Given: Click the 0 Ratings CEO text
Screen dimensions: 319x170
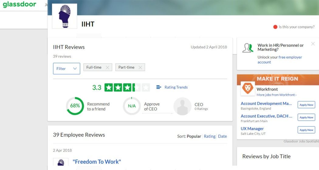Looking at the screenshot, I should pos(201,109).
